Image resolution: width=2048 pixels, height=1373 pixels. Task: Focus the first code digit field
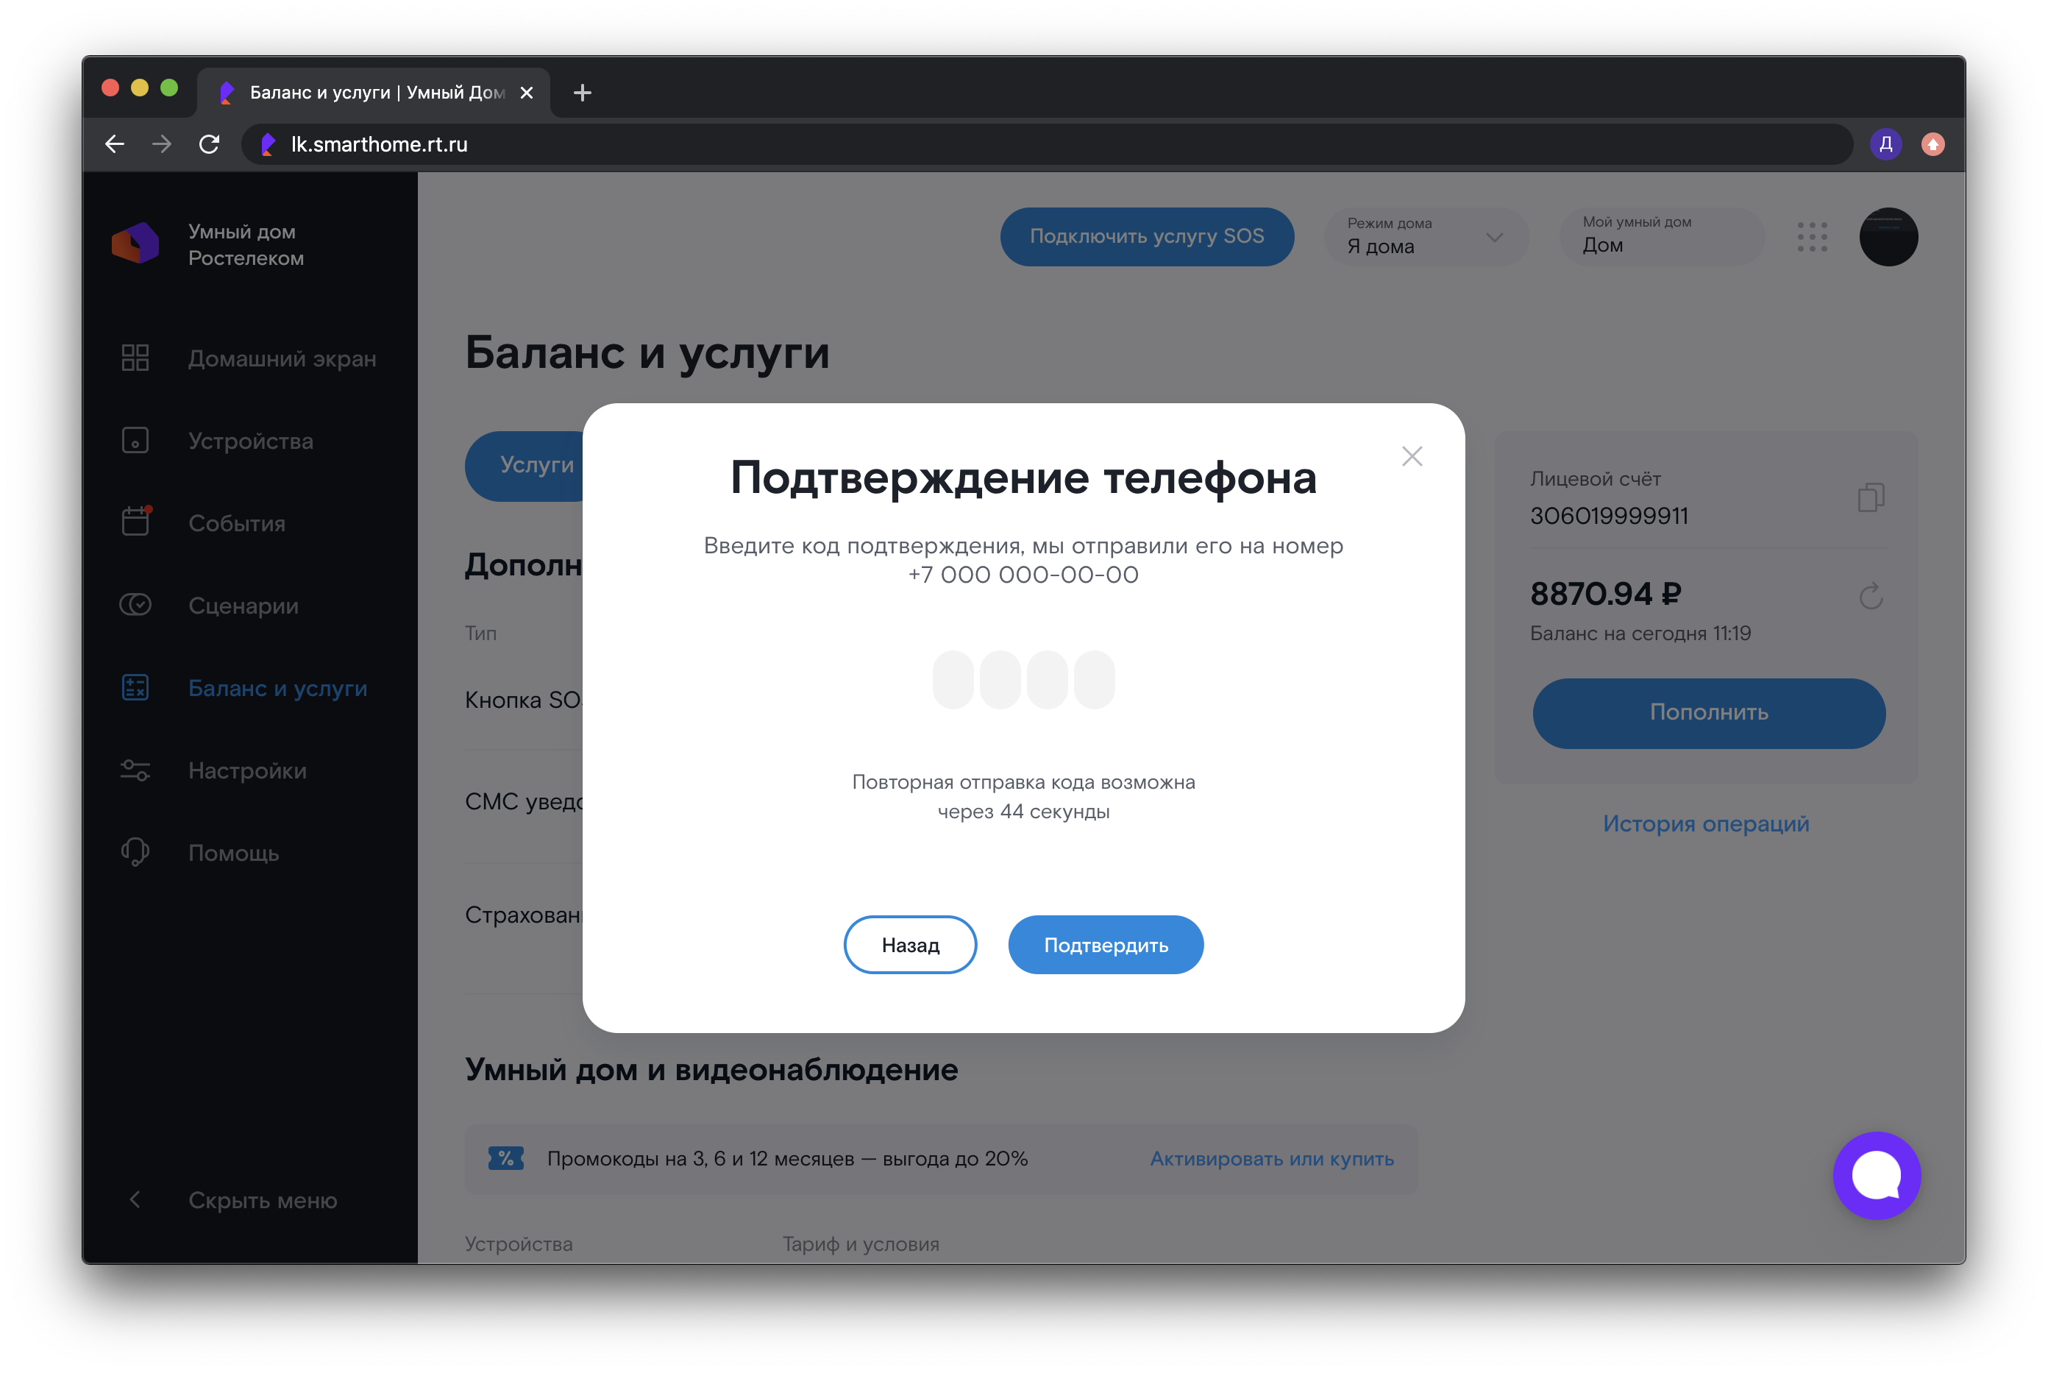click(952, 678)
